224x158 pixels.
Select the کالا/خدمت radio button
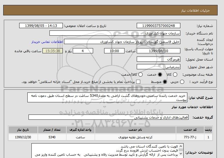(141, 75)
